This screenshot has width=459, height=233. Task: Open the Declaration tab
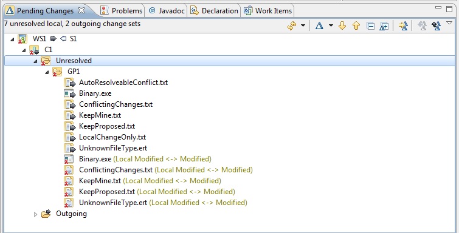[214, 11]
